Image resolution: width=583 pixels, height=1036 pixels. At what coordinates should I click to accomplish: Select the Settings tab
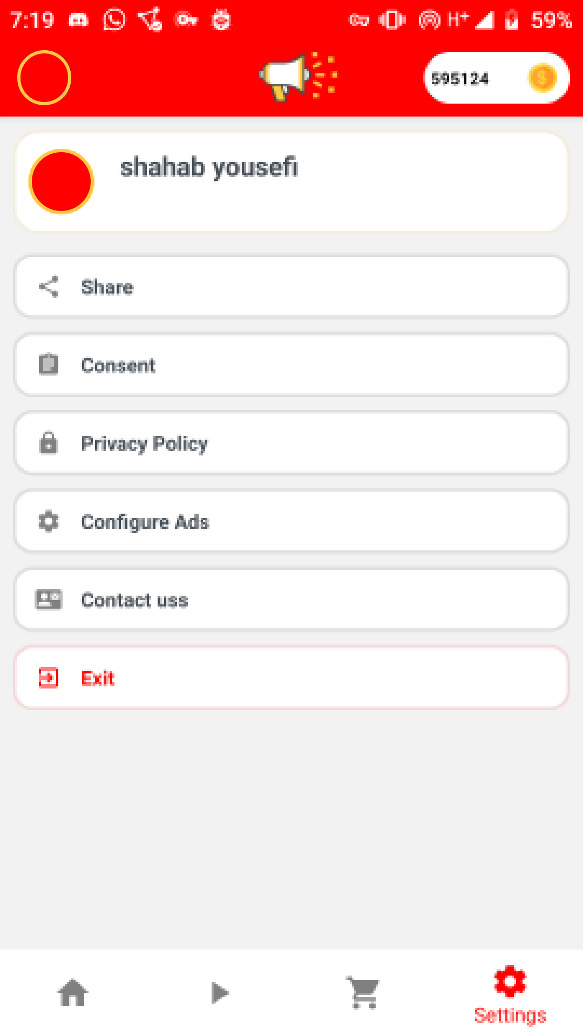point(510,994)
